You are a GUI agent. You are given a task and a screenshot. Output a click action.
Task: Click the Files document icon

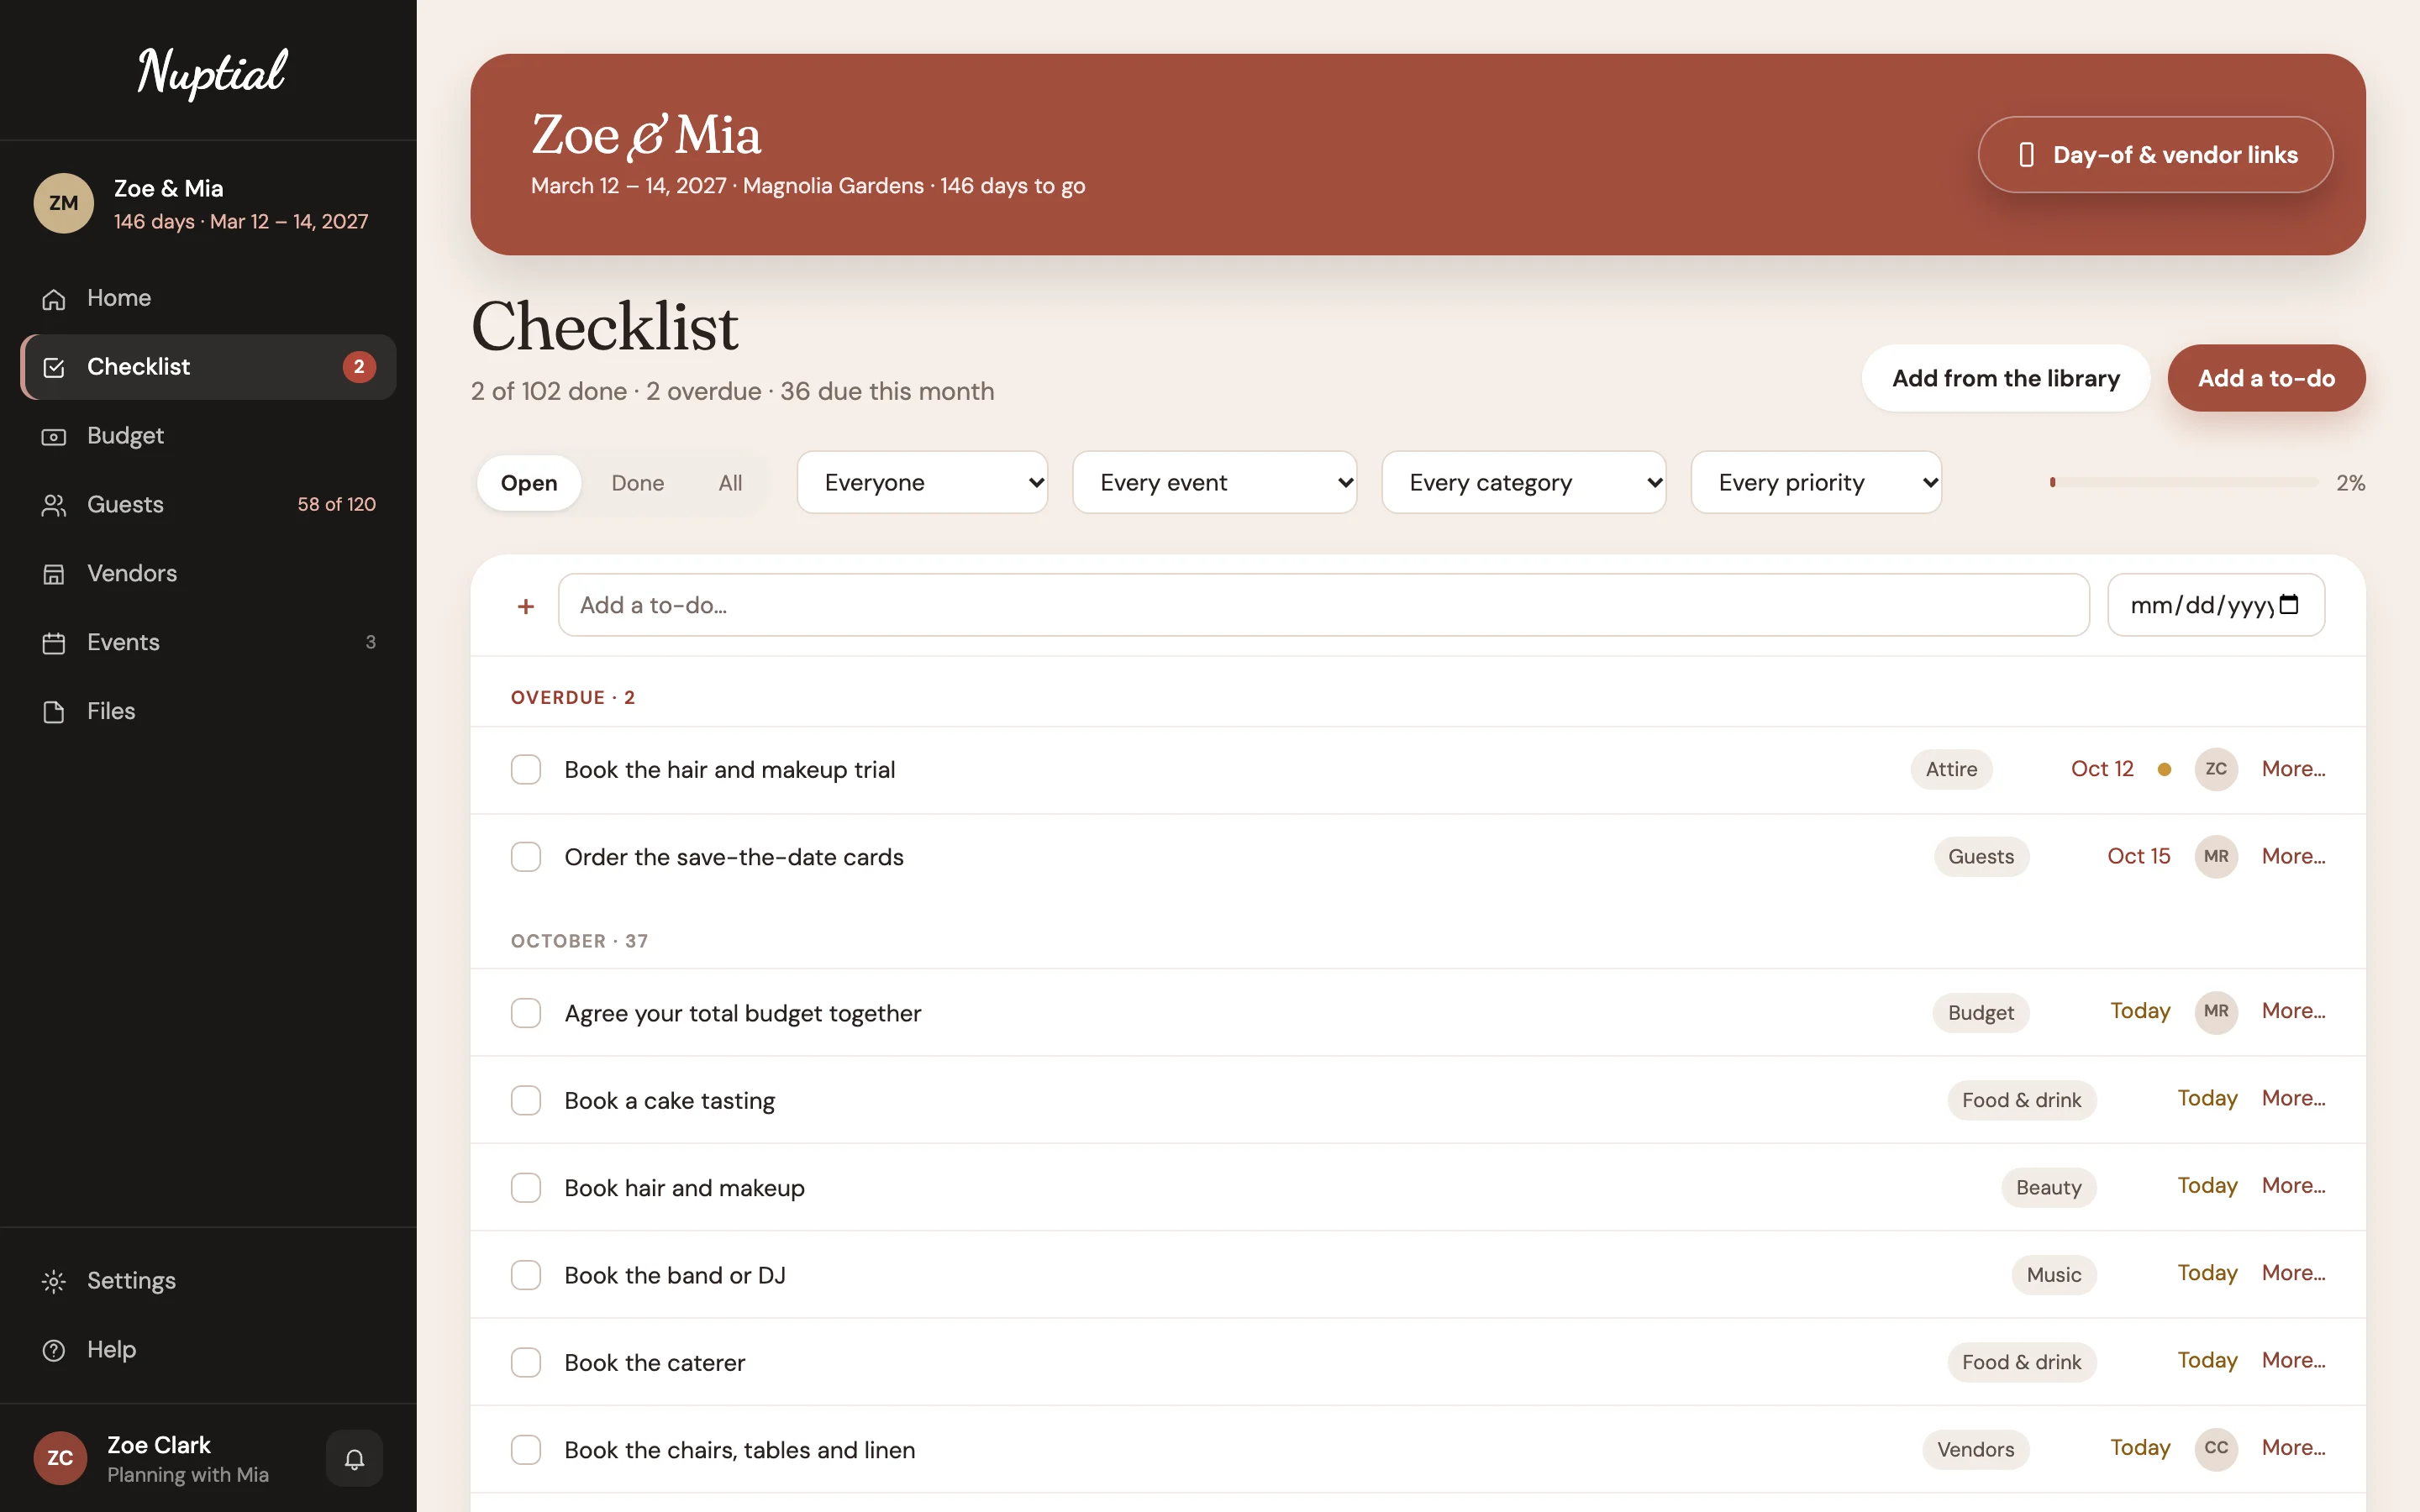tap(54, 712)
